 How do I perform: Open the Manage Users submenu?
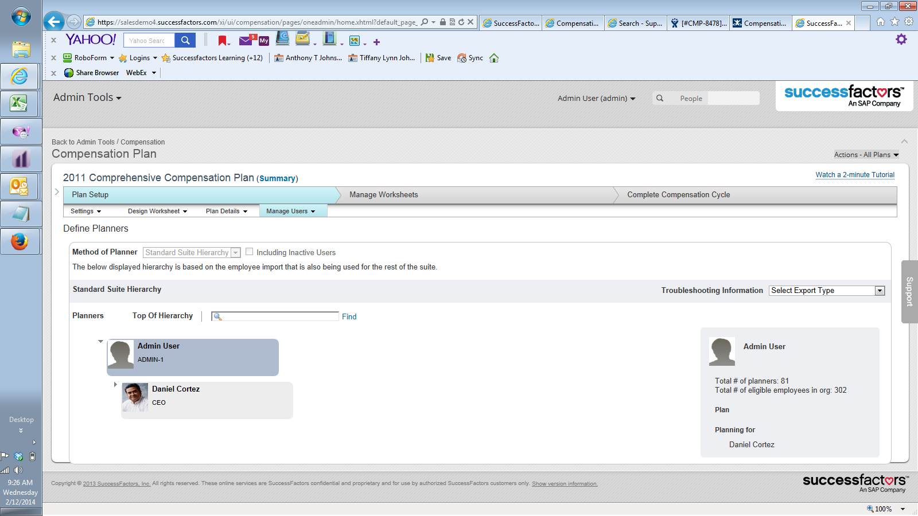tap(293, 211)
